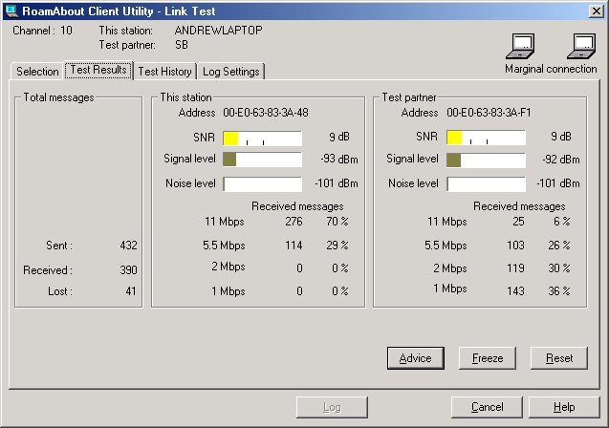Close the Link Test window
Viewport: 609px width, 428px height.
point(596,10)
